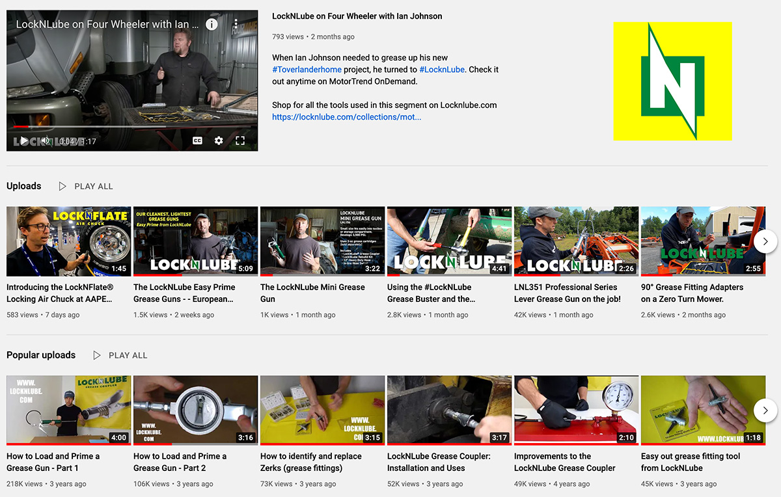
Task: Open the 'Uploads' section heading
Action: coord(24,186)
